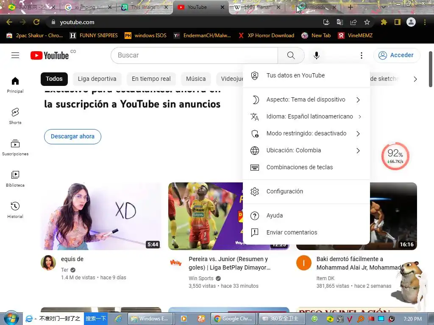Switch to the xi jinping Google tab

[x=88, y=7]
